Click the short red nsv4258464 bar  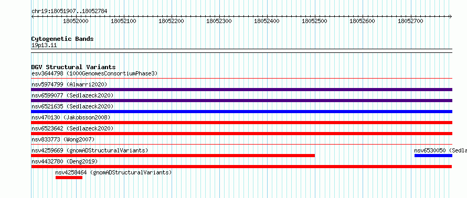point(69,178)
